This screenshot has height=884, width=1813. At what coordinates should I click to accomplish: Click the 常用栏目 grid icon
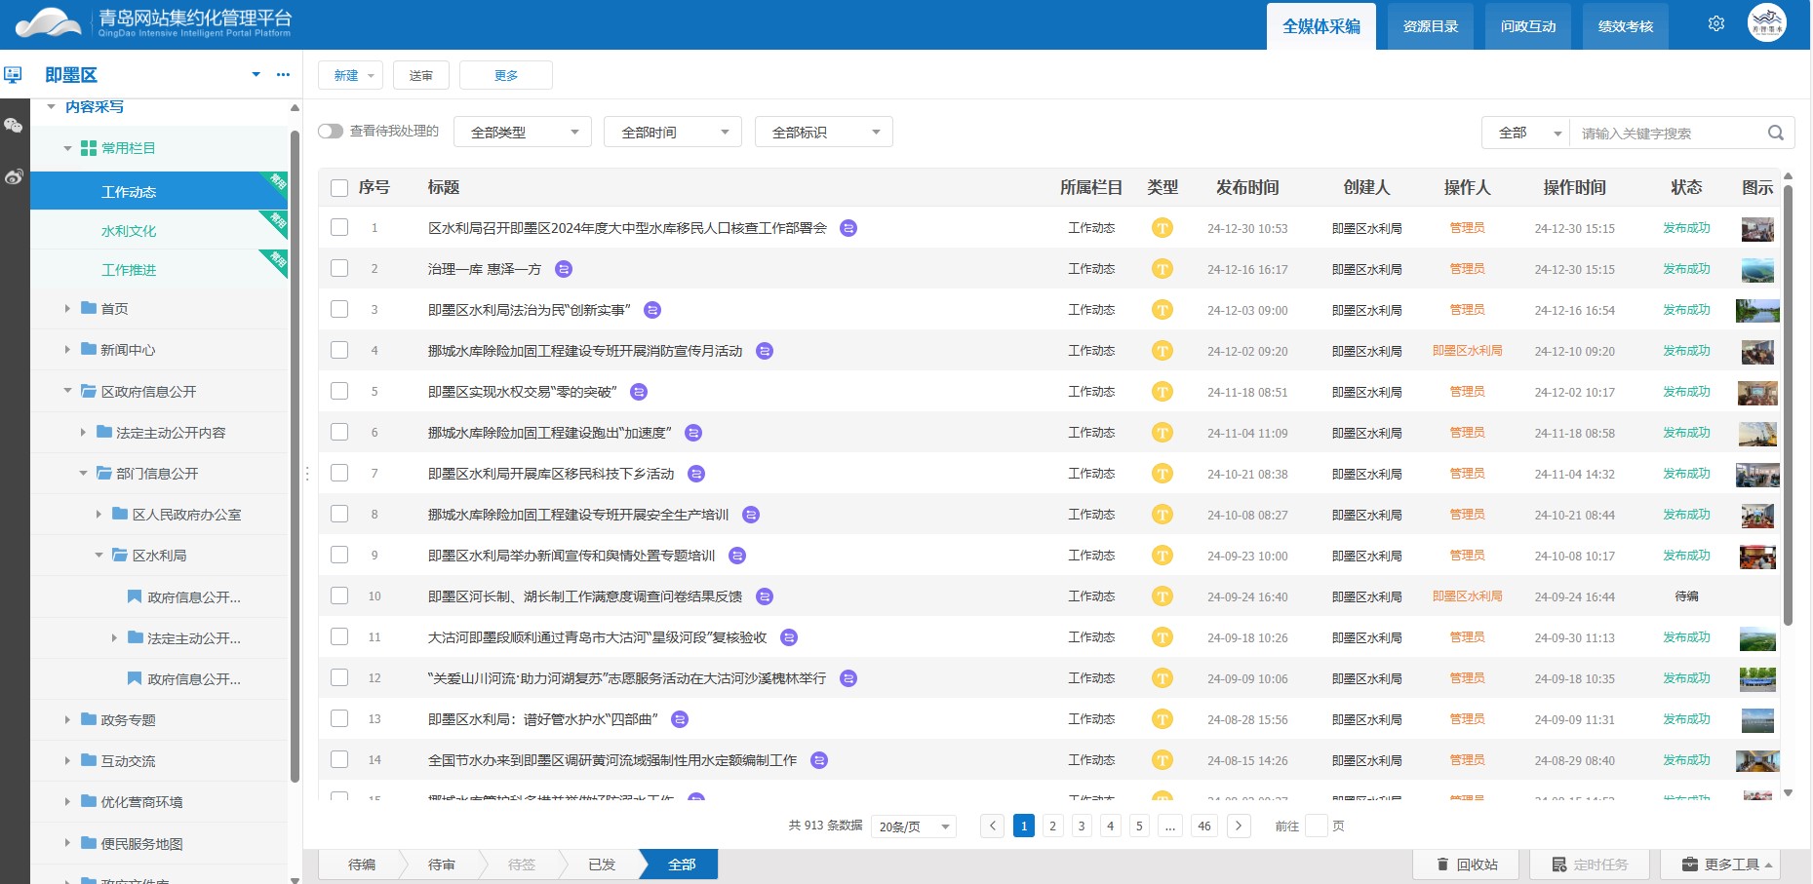click(x=89, y=148)
